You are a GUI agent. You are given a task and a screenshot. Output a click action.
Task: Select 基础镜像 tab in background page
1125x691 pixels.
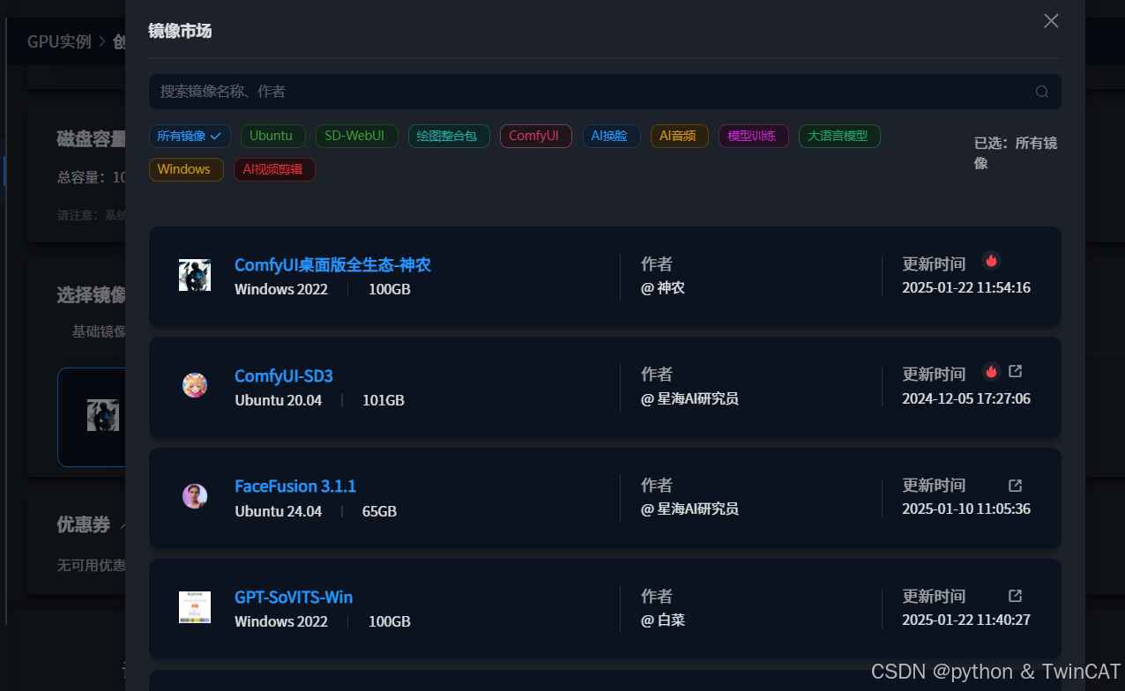99,332
